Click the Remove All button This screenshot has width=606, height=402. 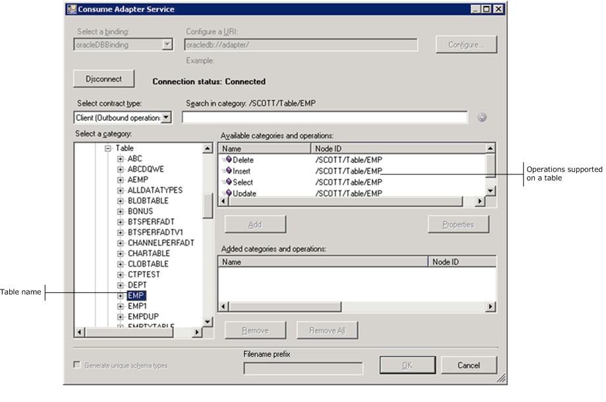coord(327,330)
